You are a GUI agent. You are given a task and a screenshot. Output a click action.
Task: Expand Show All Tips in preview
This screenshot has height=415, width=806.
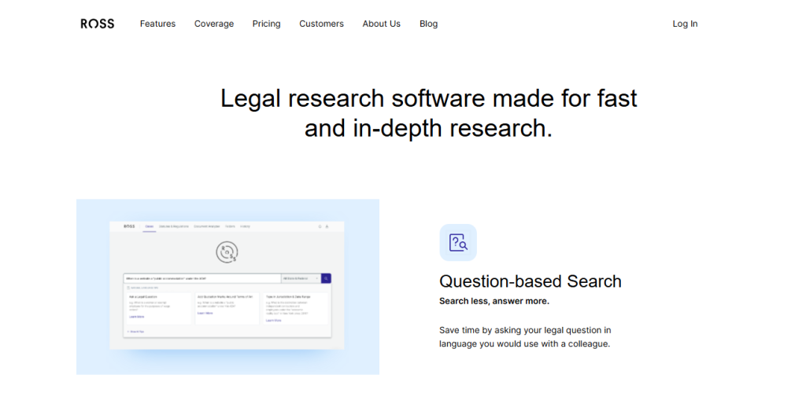[x=135, y=332]
